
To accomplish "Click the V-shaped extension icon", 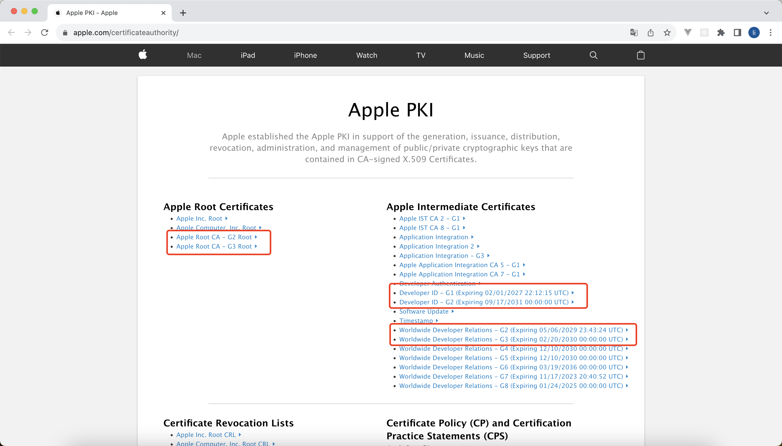I will coord(688,32).
